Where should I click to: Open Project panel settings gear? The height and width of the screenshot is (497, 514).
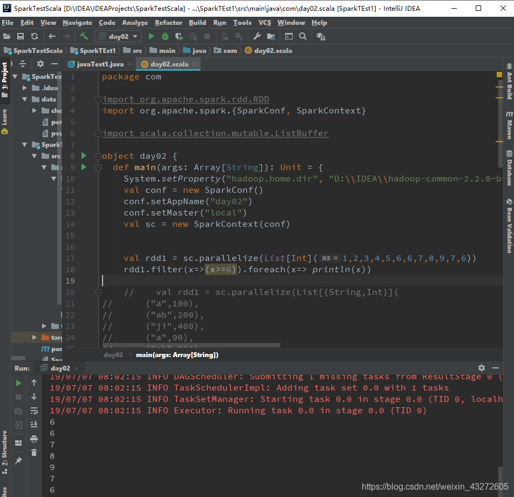click(40, 64)
